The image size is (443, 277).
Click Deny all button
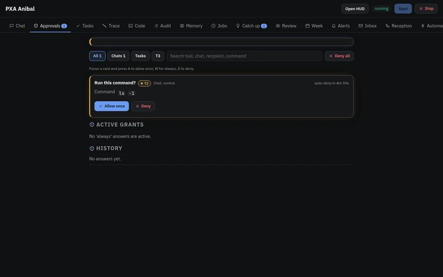pyautogui.click(x=339, y=56)
